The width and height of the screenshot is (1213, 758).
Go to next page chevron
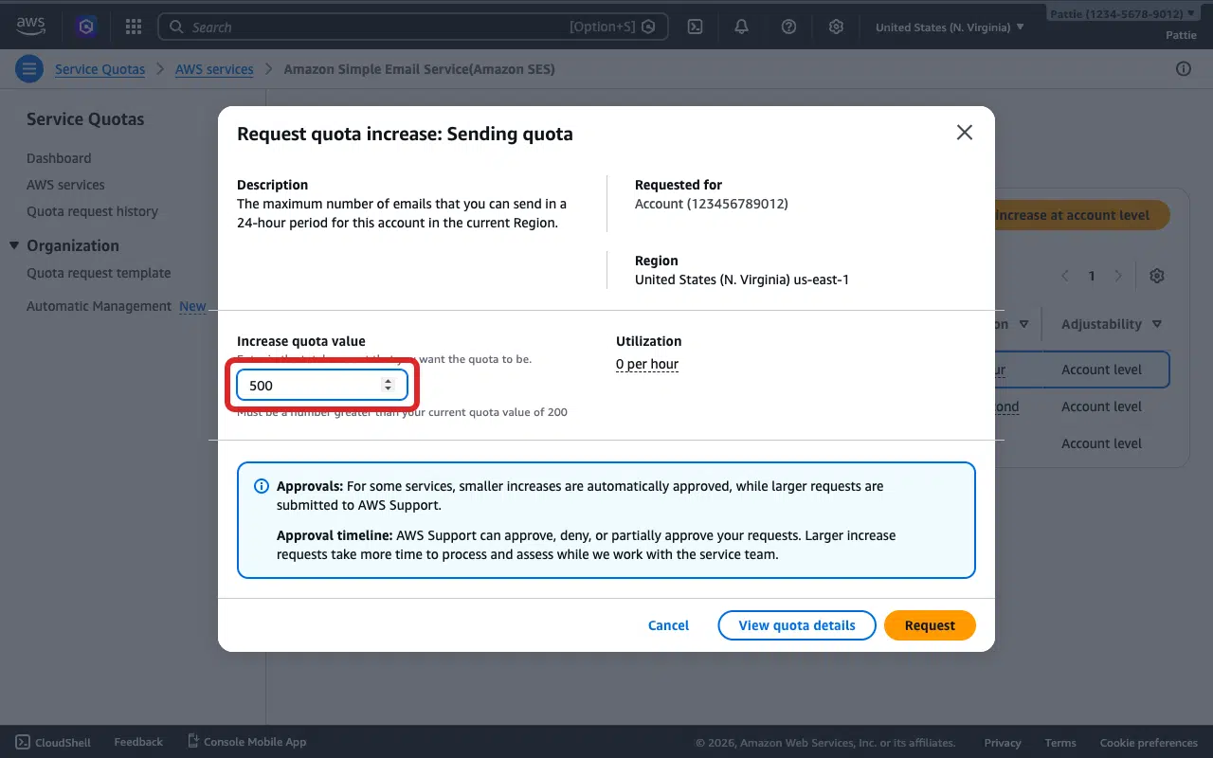pos(1118,276)
